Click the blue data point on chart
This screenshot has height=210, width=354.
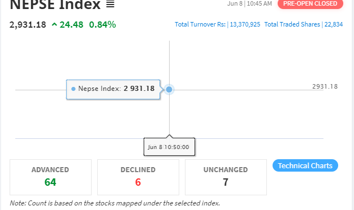[169, 89]
